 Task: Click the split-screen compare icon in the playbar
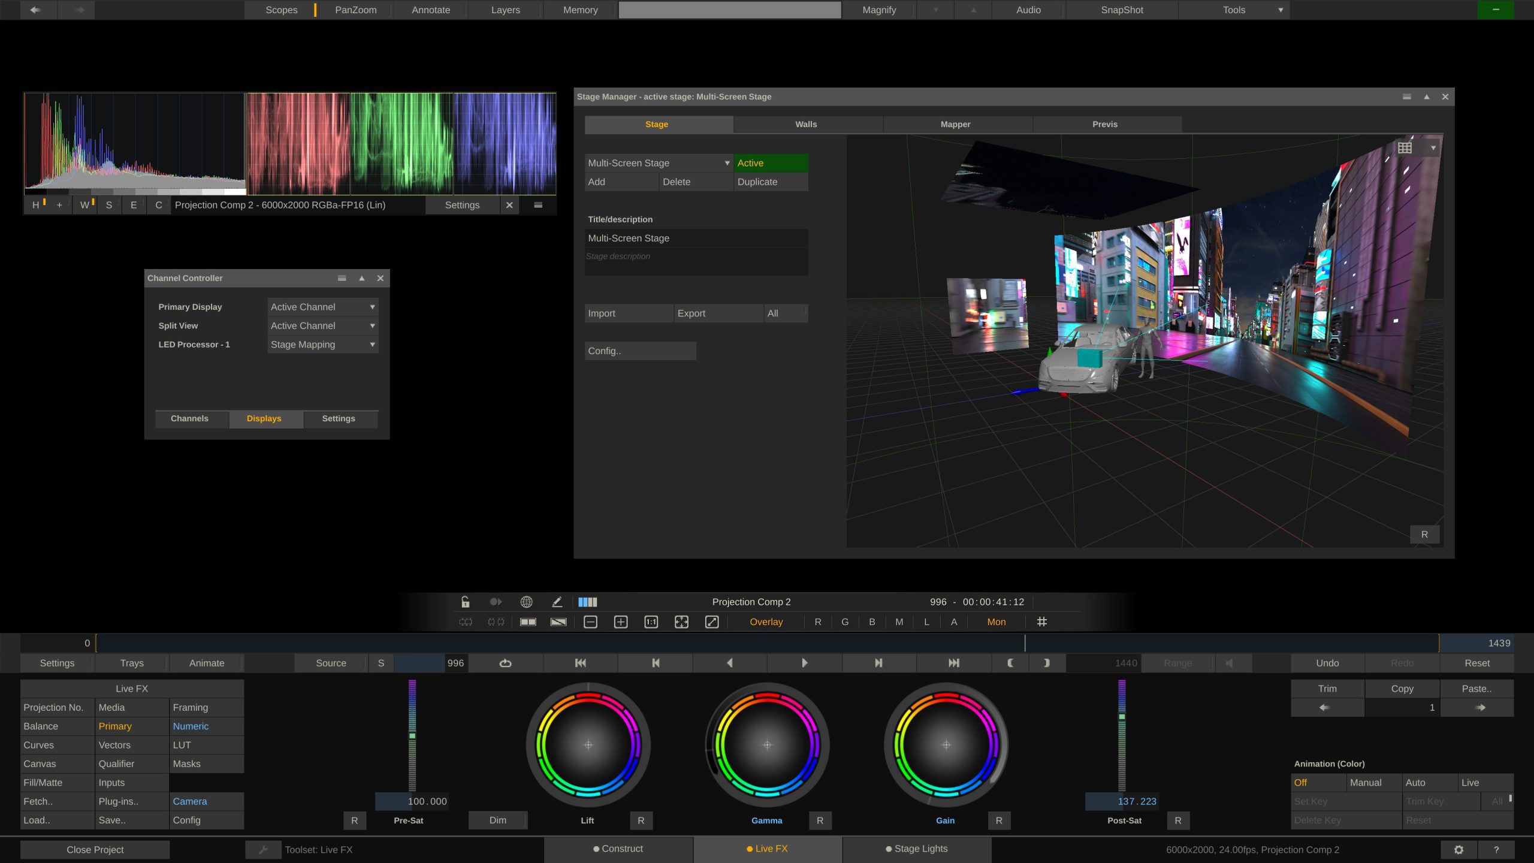(x=529, y=622)
